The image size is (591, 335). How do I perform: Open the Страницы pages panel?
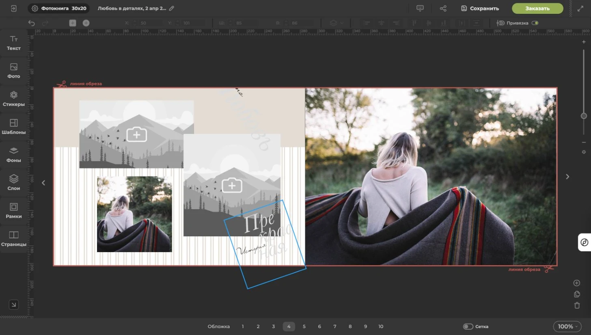click(x=13, y=239)
